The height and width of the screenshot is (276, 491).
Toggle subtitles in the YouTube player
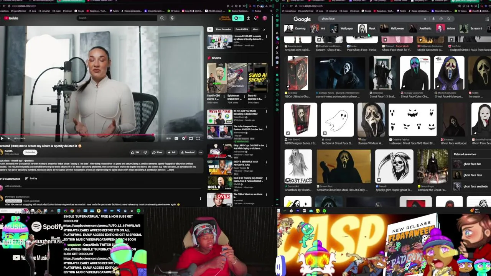(x=176, y=138)
